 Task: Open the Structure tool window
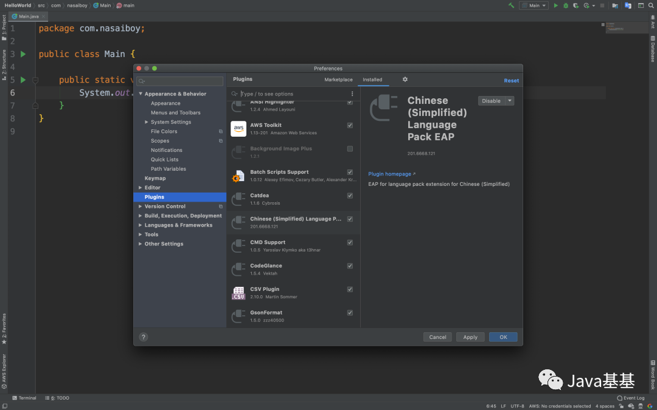click(x=4, y=65)
